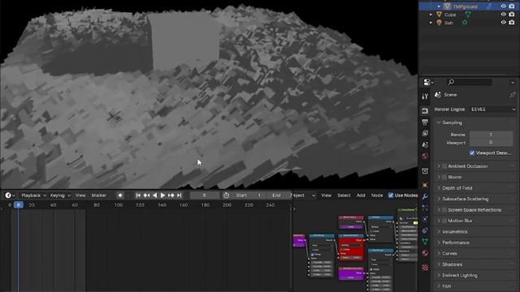
Task: Expand the Sun tree item in outliner
Action: [x=431, y=23]
